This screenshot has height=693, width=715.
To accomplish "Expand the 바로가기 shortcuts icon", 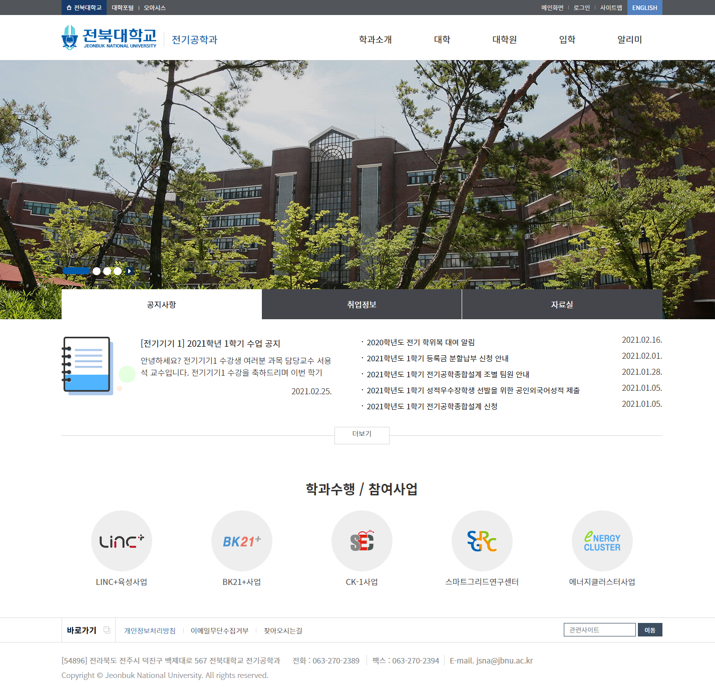I will point(107,630).
